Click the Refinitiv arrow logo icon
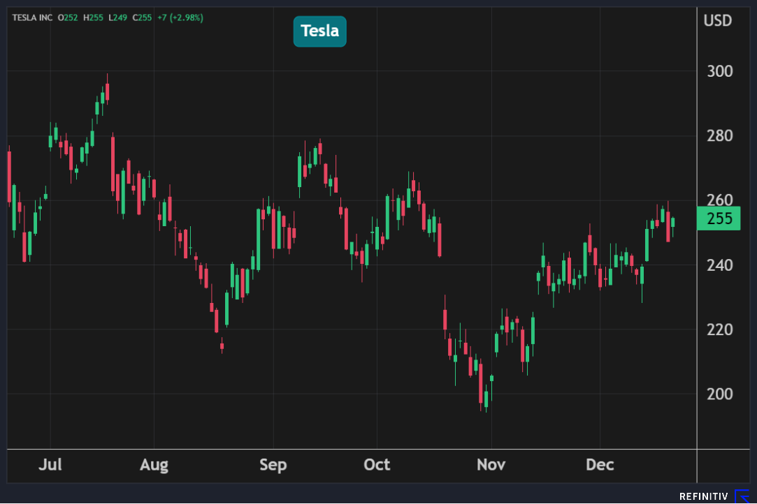757x504 pixels. (742, 496)
